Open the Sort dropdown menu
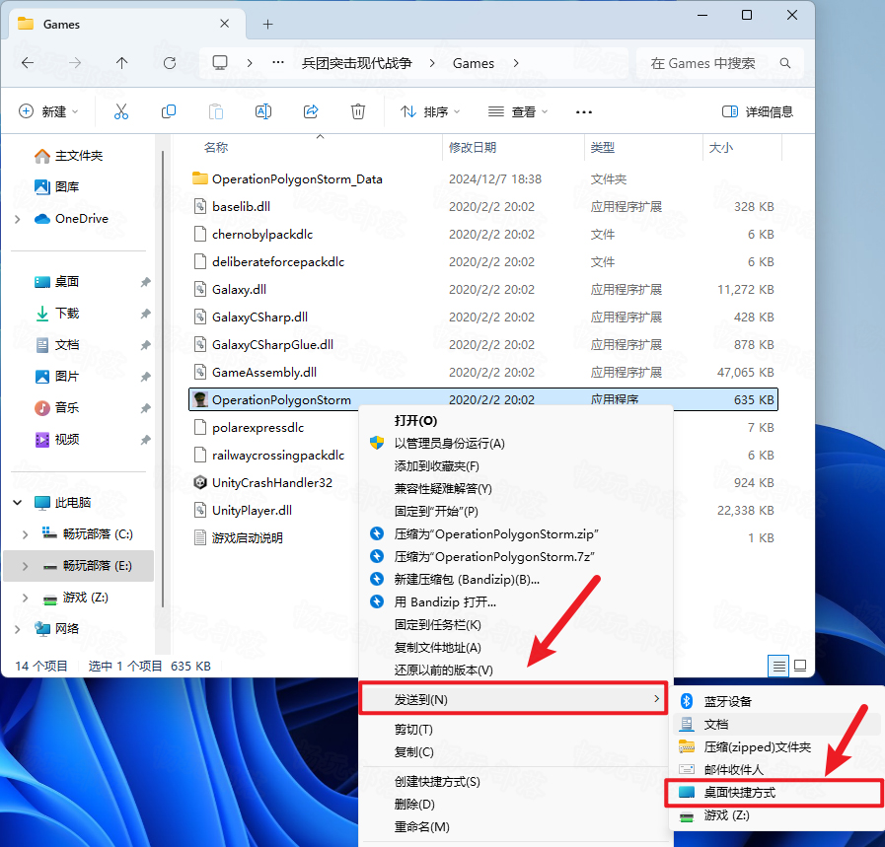The width and height of the screenshot is (885, 847). (x=430, y=111)
